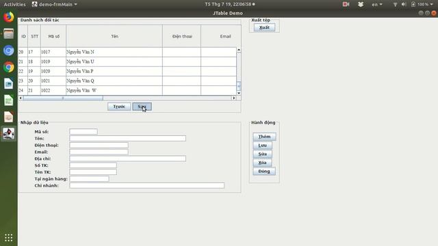This screenshot has width=438, height=246.
Task: Click the Tên column header
Action: (x=114, y=36)
